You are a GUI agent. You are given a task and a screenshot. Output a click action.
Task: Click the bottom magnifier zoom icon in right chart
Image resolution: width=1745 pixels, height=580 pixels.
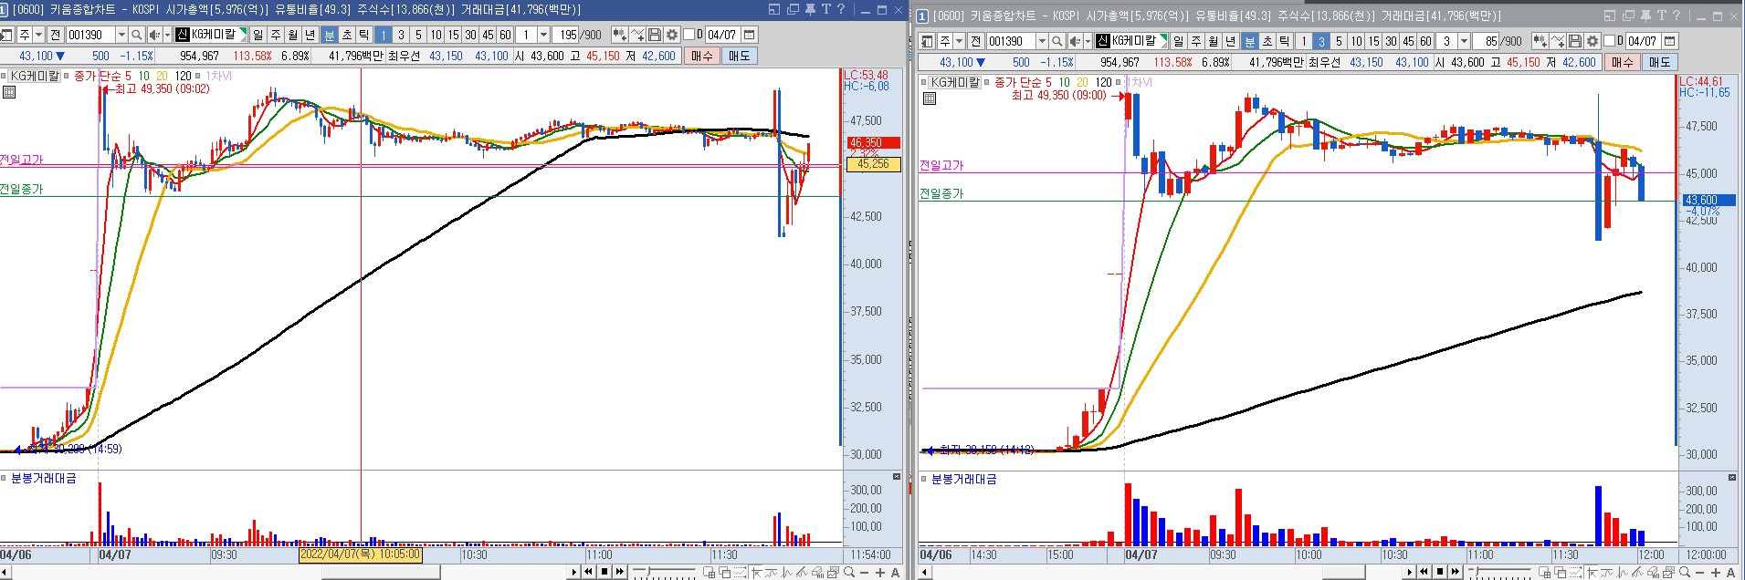pos(1685,572)
